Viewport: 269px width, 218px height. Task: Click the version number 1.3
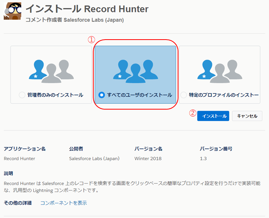click(203, 159)
